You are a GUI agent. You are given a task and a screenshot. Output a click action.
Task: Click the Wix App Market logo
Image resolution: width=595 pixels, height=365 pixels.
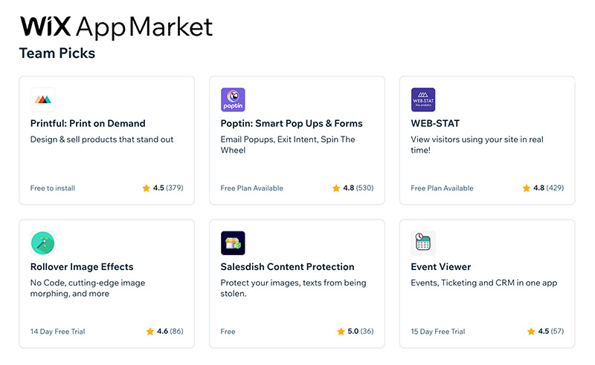pos(116,27)
